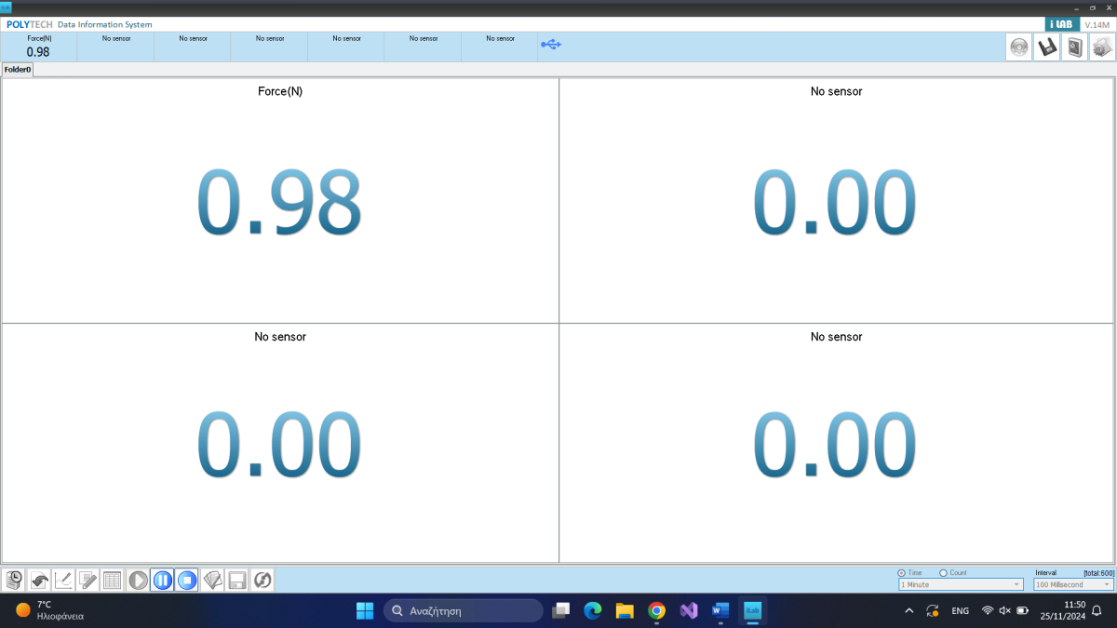Click the refresh arrows icon in bottom toolbar

tap(262, 581)
